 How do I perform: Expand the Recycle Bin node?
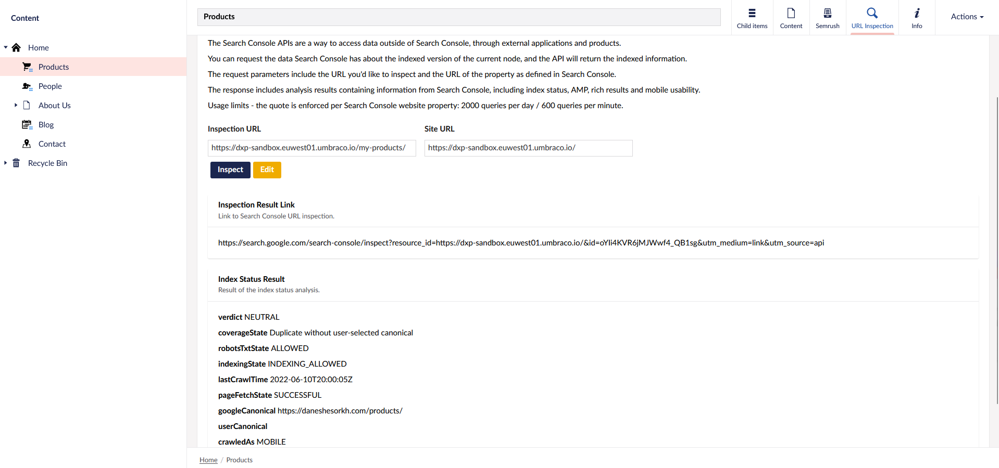pyautogui.click(x=6, y=163)
